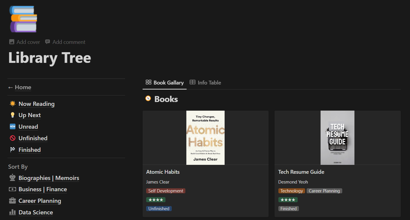Open the Atomic Habits cover thumbnail
The image size is (410, 220).
pyautogui.click(x=205, y=138)
